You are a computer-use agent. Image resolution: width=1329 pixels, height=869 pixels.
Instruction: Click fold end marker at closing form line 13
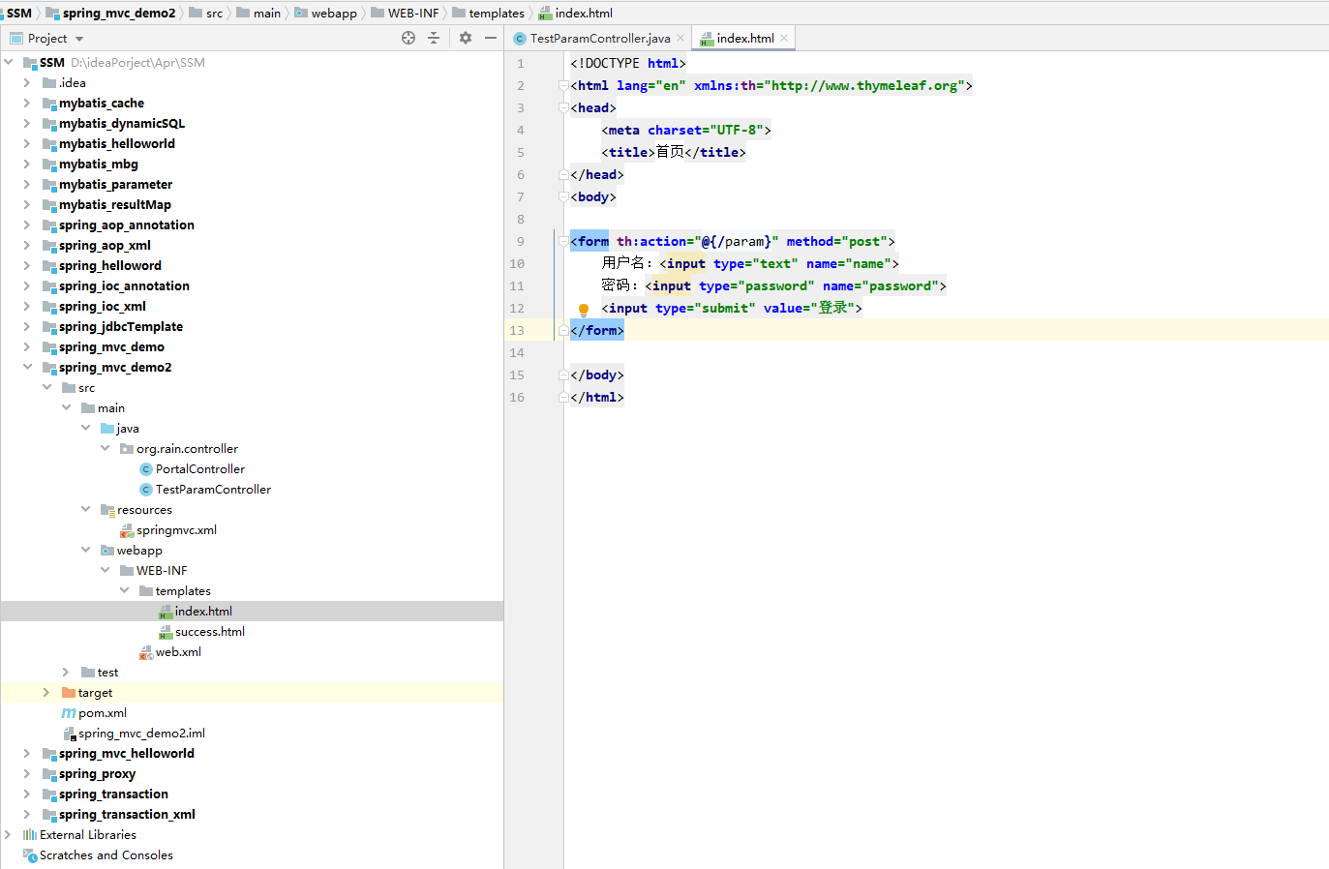[x=562, y=331]
